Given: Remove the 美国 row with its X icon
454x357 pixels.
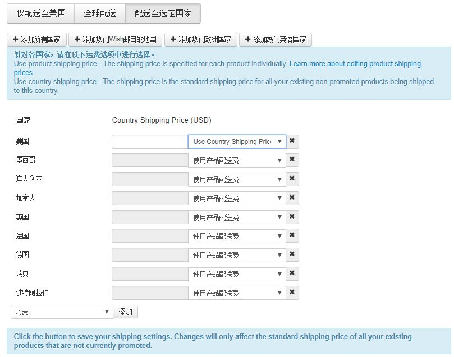Looking at the screenshot, I should [292, 141].
